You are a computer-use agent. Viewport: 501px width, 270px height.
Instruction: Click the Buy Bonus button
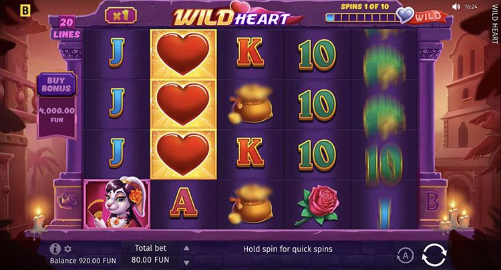(x=56, y=85)
